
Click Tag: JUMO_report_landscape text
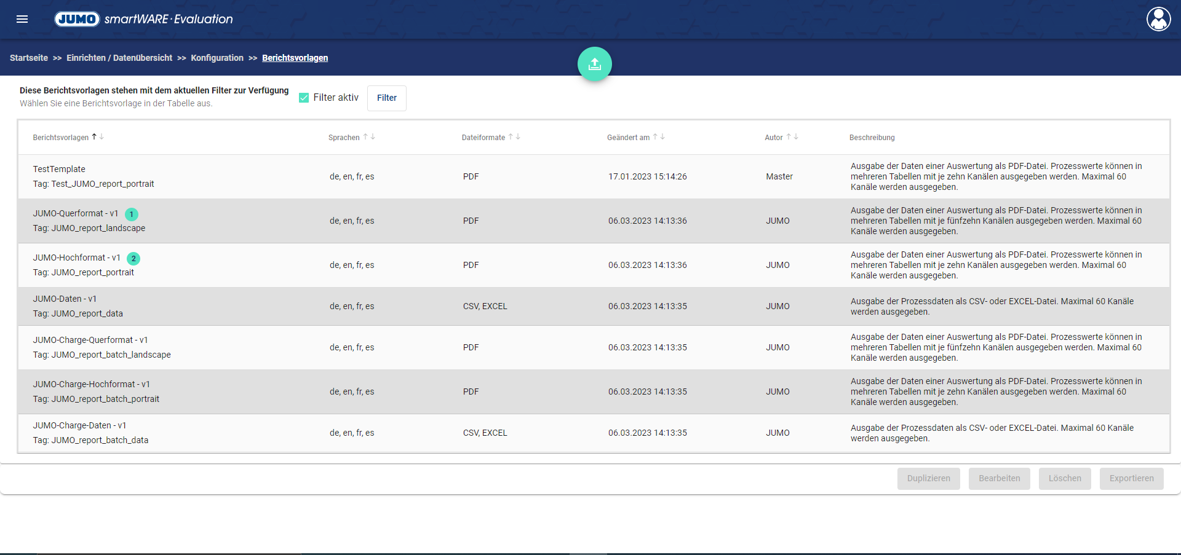click(x=89, y=228)
